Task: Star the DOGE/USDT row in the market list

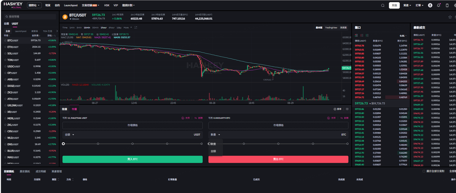Action: (x=5, y=86)
